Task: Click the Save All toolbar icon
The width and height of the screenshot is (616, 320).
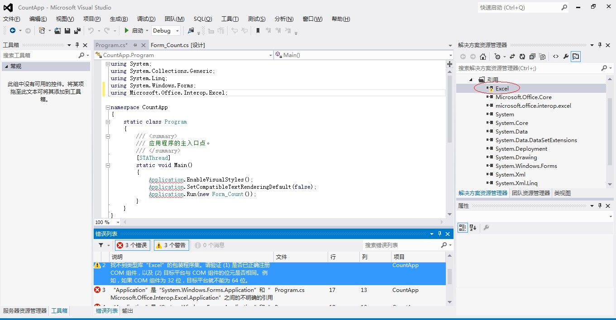Action: (77, 30)
